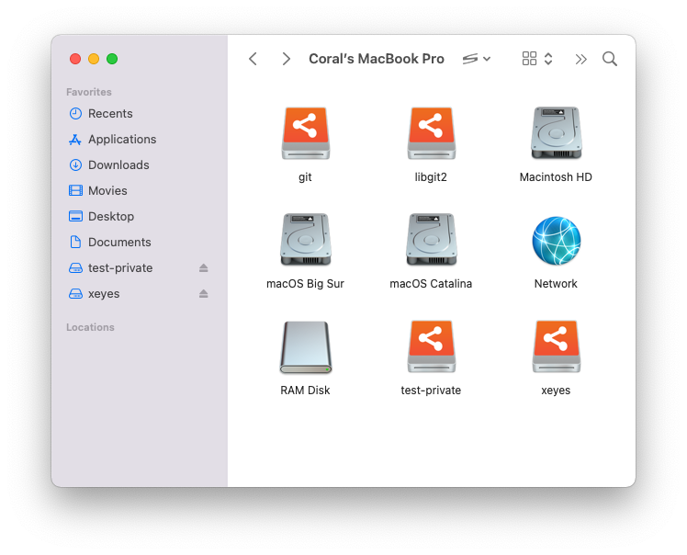Click the Coral's MacBook Pro window title

(377, 59)
